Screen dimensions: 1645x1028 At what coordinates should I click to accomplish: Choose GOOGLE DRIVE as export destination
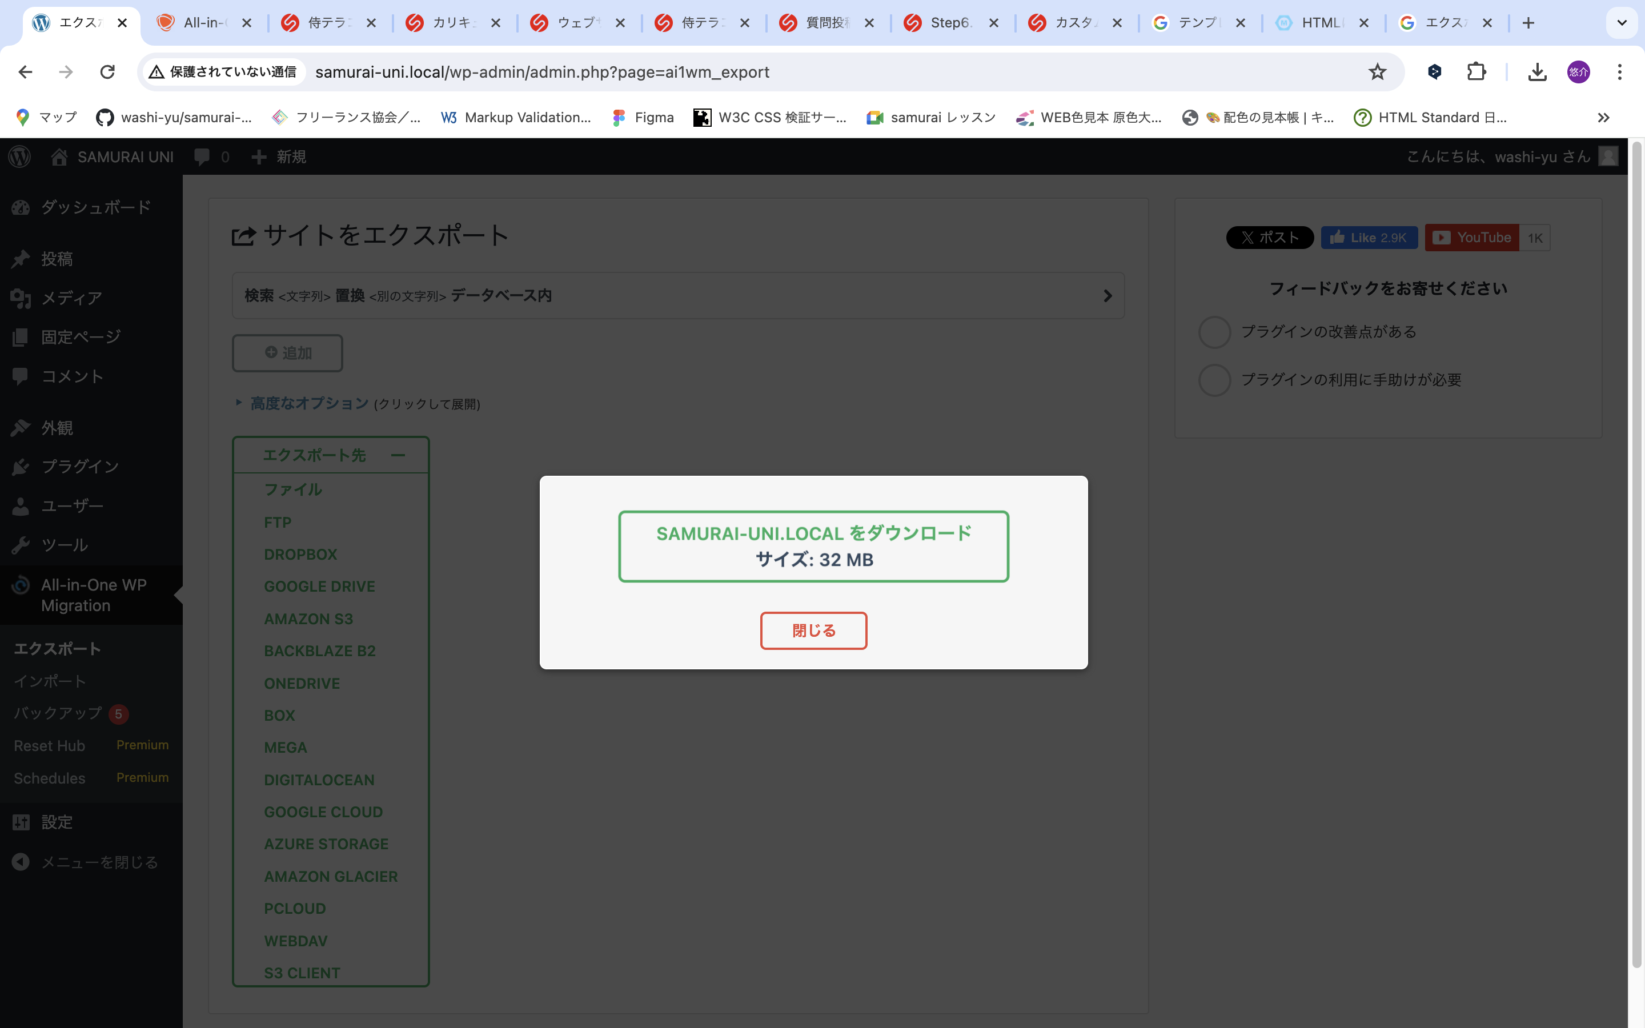(319, 586)
